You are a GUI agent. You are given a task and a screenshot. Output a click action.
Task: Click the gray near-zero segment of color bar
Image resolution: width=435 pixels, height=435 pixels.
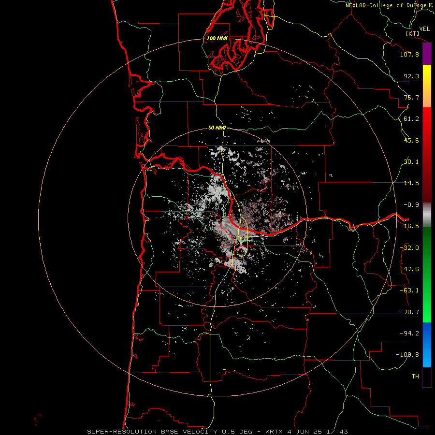pos(427,215)
